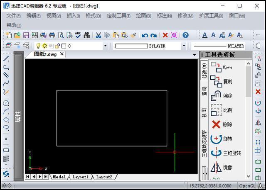Expand the layer 0 dropdown
This screenshot has width=266, height=190.
click(105, 46)
